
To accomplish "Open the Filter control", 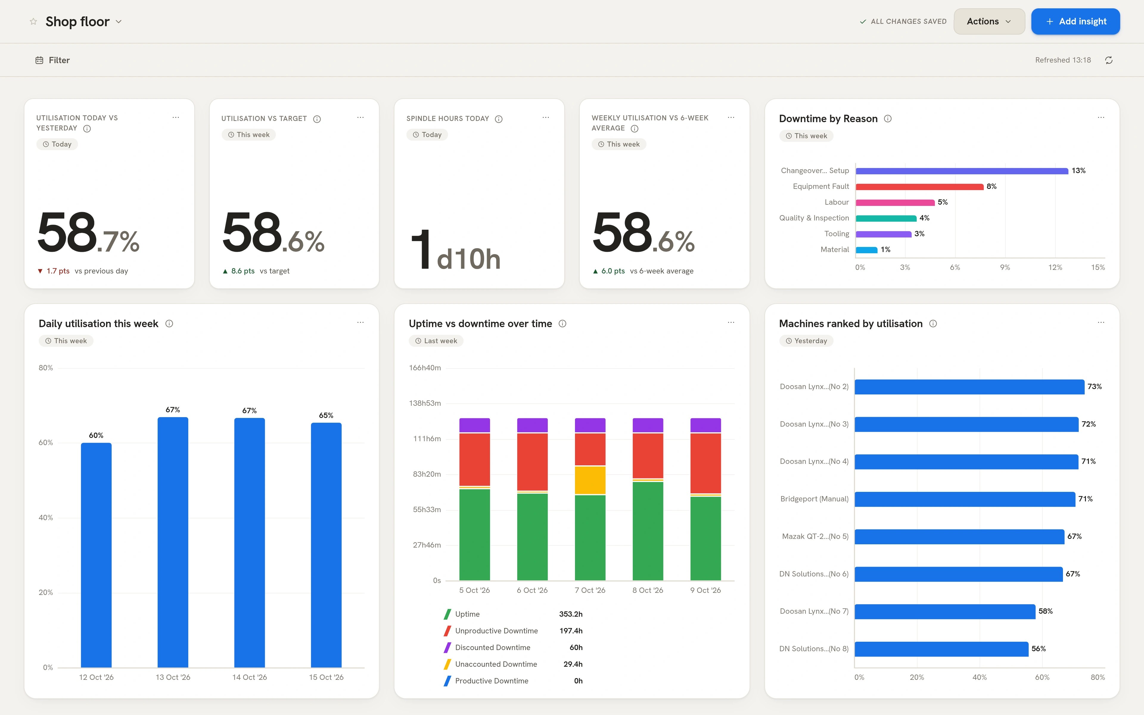I will [52, 60].
